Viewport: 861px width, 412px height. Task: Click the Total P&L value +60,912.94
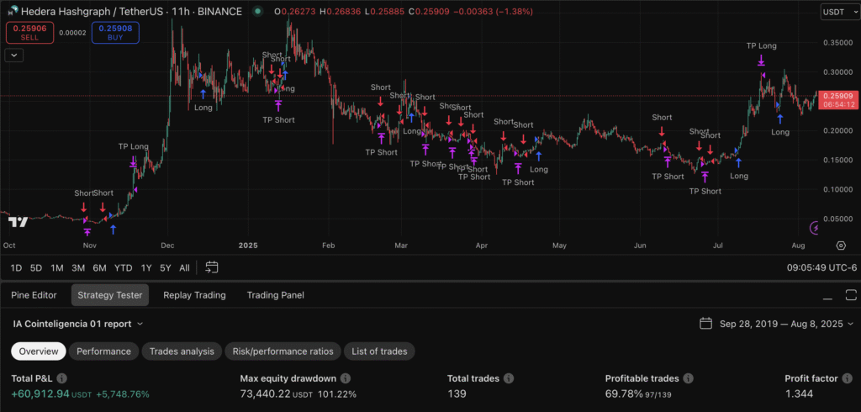(40, 394)
